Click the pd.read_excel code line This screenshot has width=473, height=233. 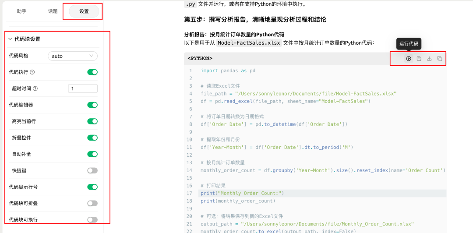coord(285,101)
